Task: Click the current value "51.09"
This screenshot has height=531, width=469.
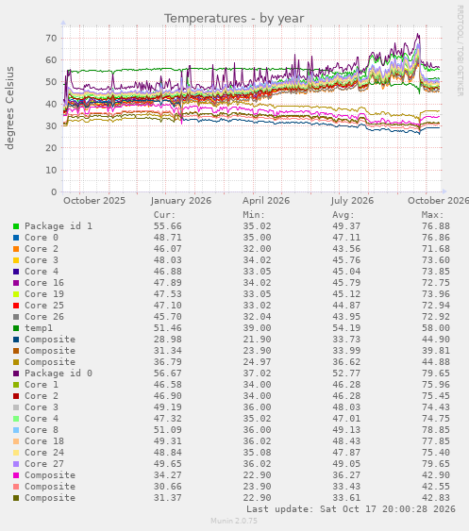Action: point(167,430)
